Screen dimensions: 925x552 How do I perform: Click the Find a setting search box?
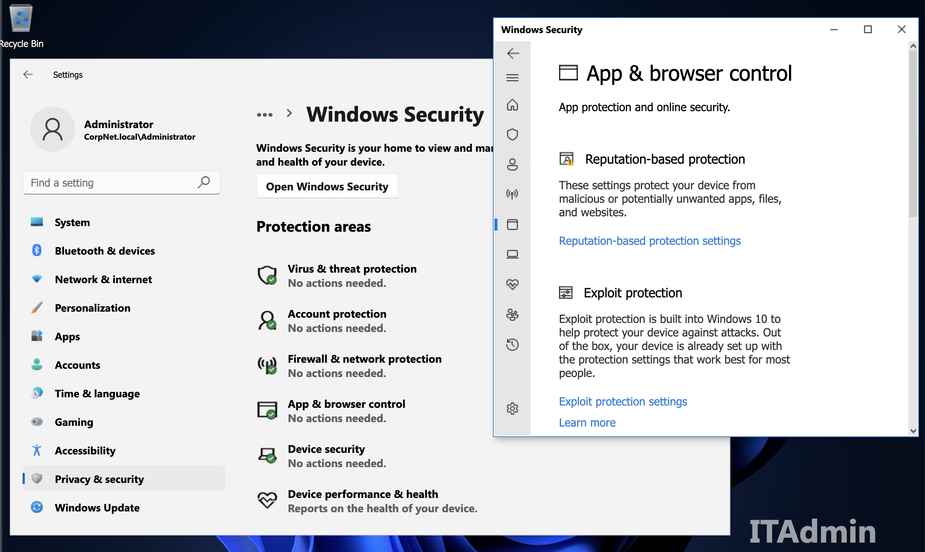pyautogui.click(x=121, y=183)
